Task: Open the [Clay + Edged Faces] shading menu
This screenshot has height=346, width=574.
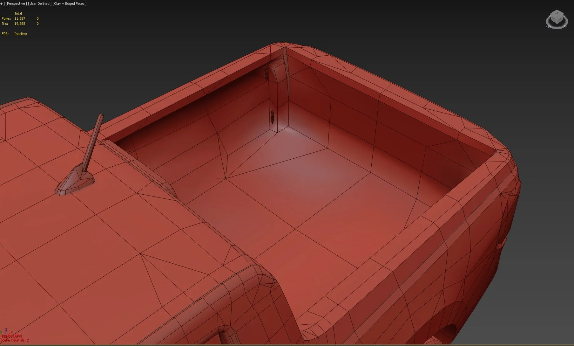Action: click(70, 3)
